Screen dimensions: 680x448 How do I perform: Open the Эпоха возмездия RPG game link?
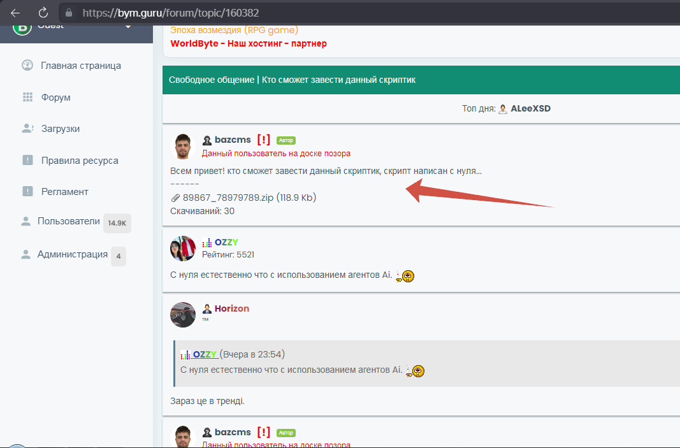click(x=234, y=30)
